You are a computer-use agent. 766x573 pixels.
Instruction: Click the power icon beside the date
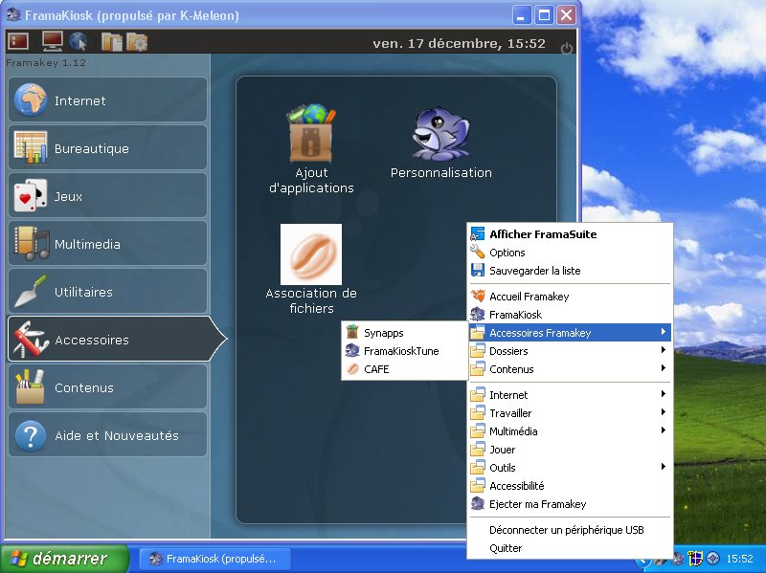pyautogui.click(x=566, y=49)
